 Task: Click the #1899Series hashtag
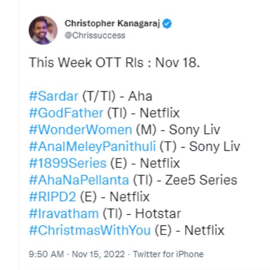tap(67, 163)
